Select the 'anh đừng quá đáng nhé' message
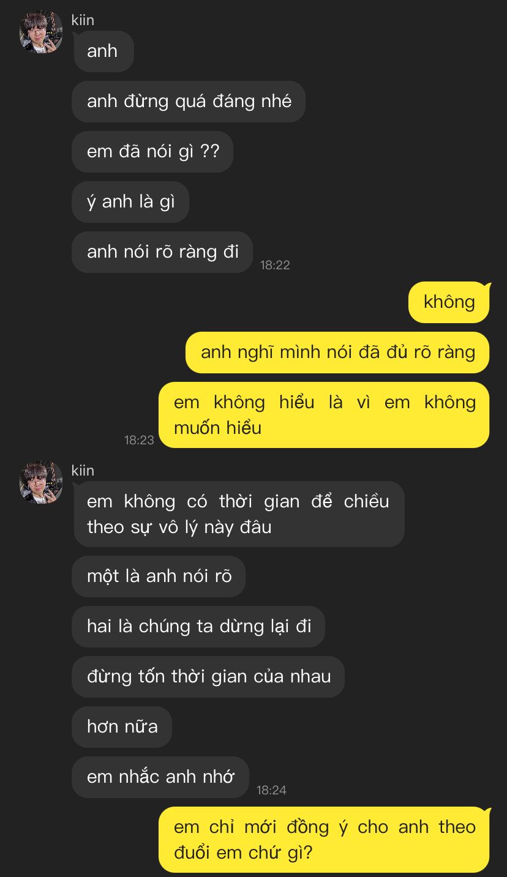The height and width of the screenshot is (877, 507). (x=189, y=102)
